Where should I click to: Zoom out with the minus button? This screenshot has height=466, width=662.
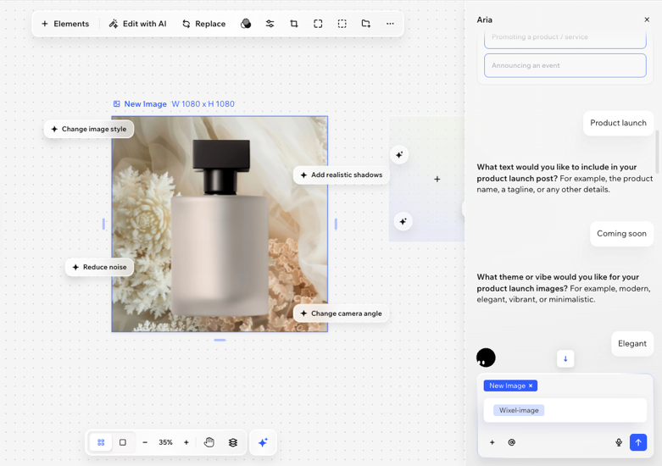(x=145, y=442)
